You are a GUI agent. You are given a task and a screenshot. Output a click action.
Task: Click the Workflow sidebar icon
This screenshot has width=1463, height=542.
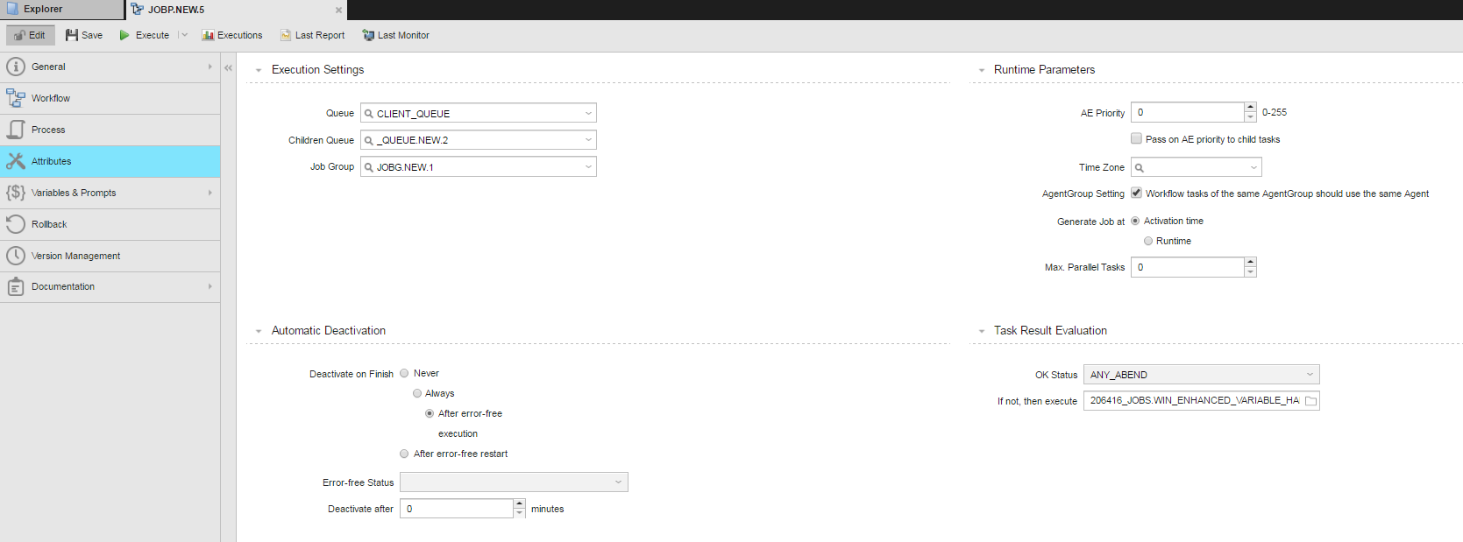pyautogui.click(x=16, y=98)
